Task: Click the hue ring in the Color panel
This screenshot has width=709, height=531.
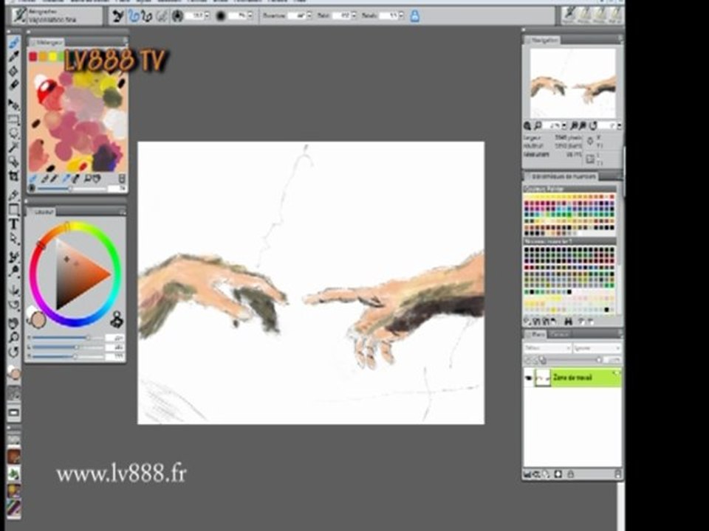Action: pyautogui.click(x=75, y=273)
